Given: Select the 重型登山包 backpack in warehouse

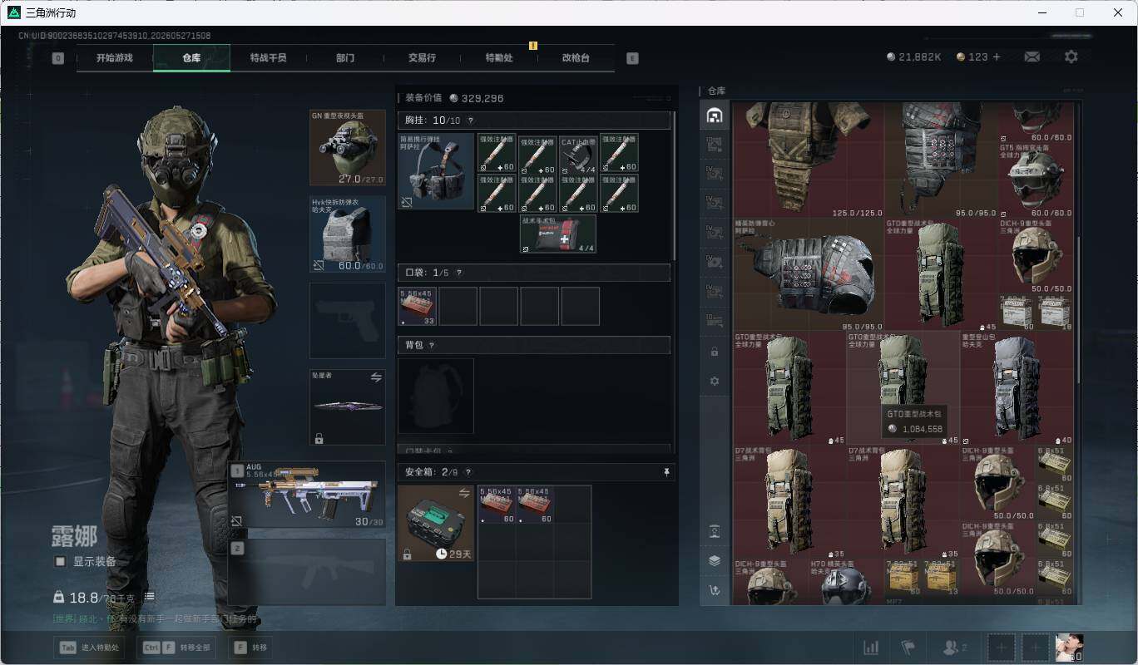Looking at the screenshot, I should 1017,387.
